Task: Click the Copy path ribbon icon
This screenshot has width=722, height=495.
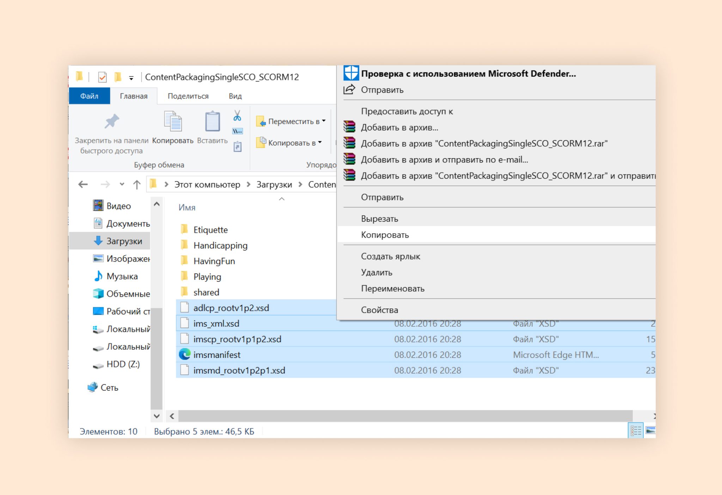Action: click(237, 131)
